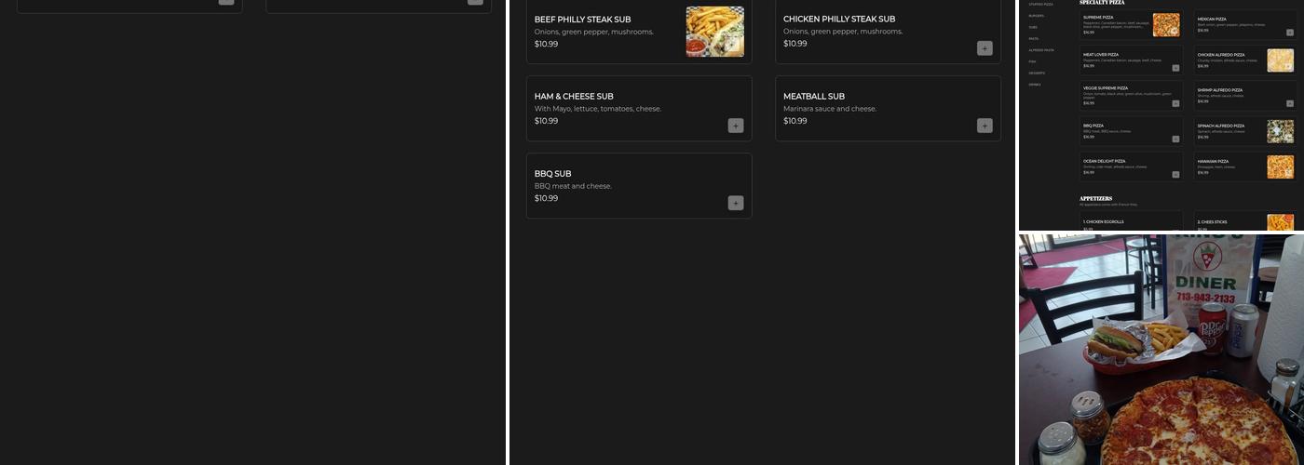Select the BBQ Sub title

[x=552, y=173]
